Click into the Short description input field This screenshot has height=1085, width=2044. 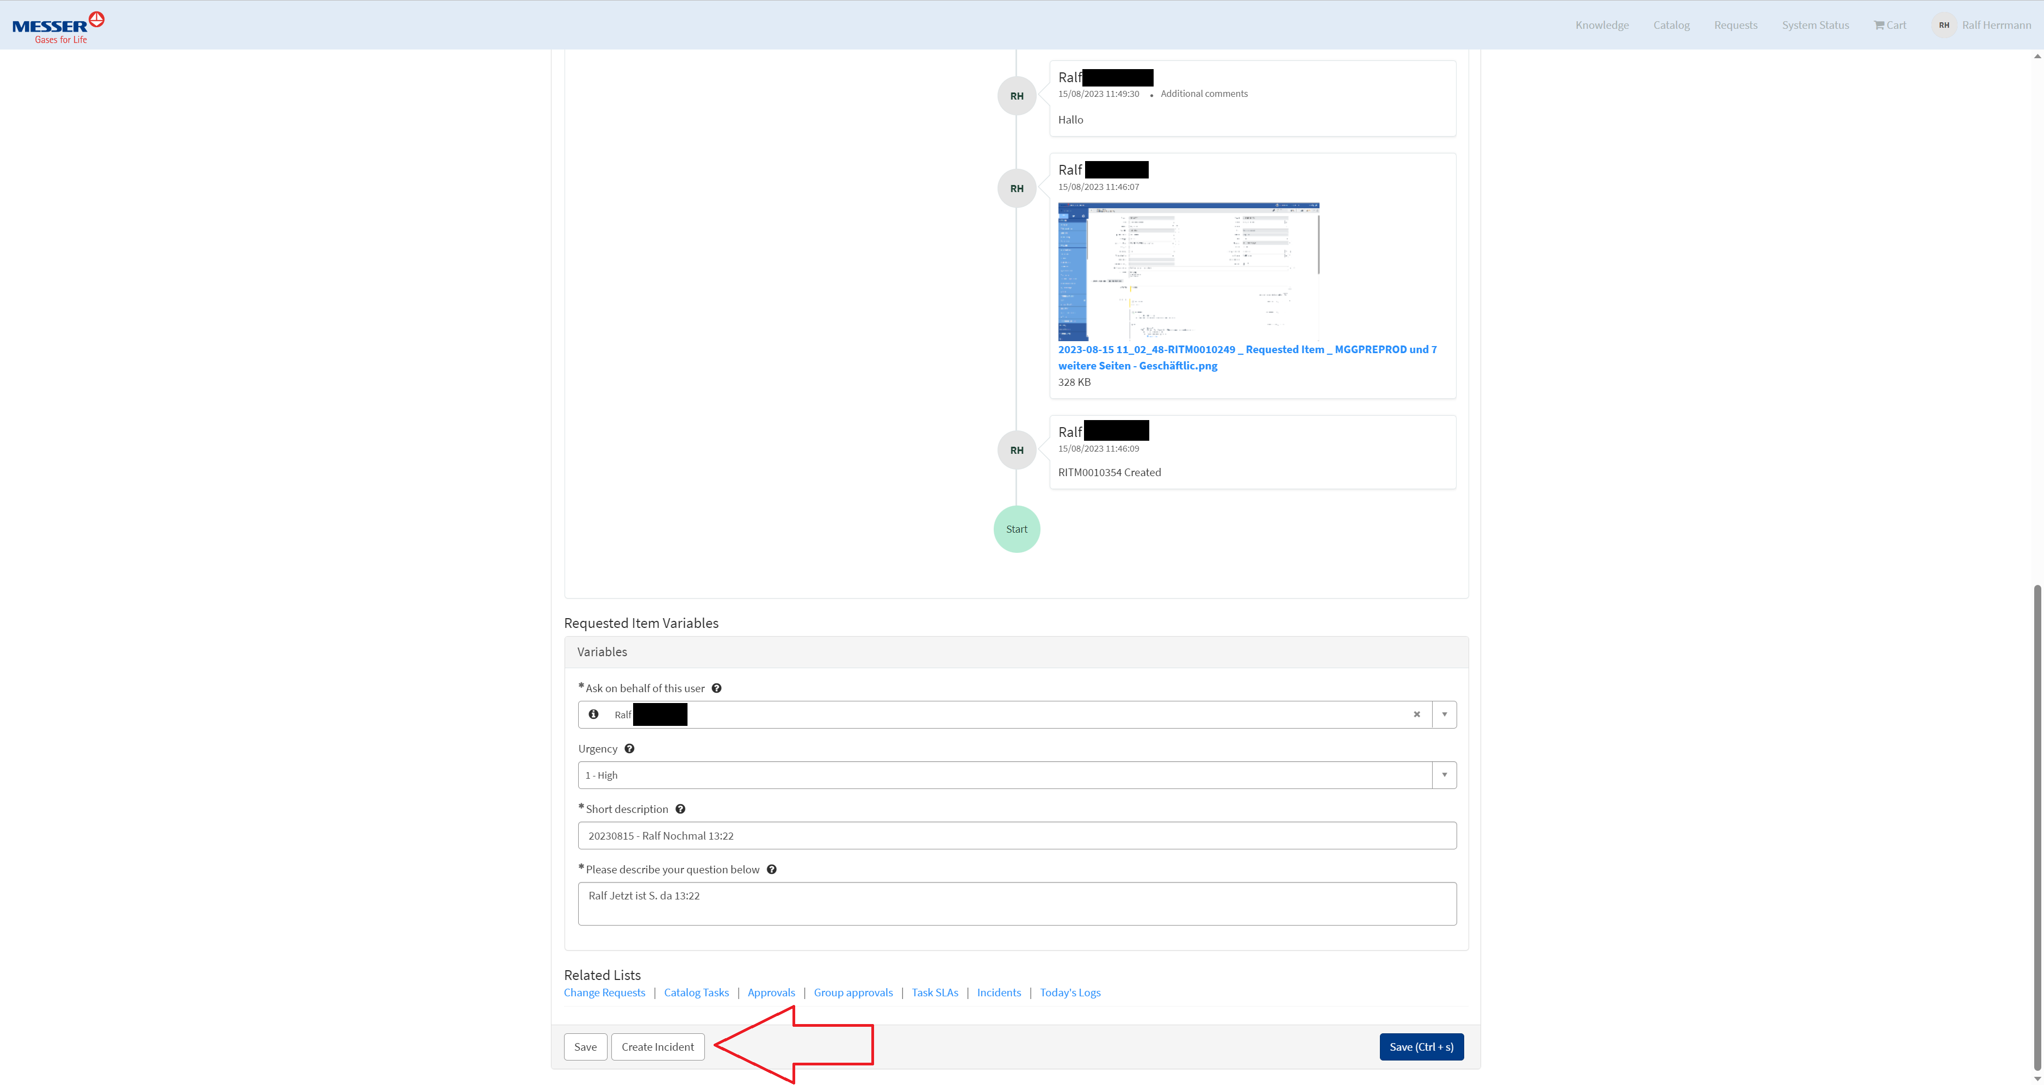click(1017, 835)
